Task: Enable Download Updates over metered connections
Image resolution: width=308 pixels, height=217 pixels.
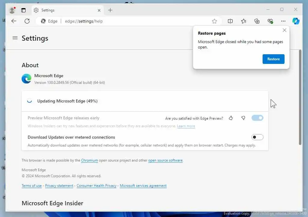Action: (257, 137)
